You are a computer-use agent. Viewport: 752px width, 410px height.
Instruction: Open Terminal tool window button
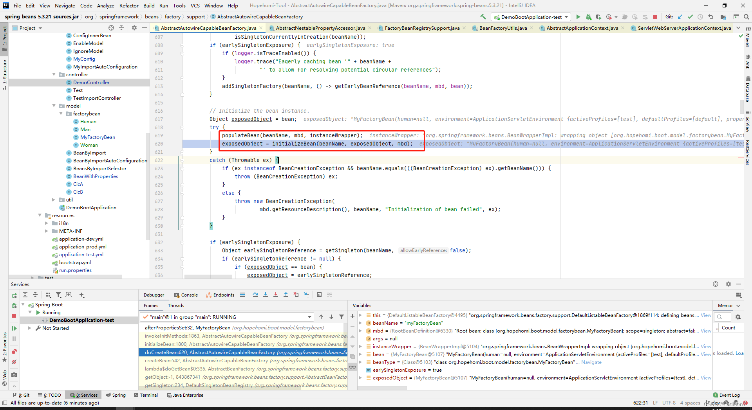(x=146, y=395)
